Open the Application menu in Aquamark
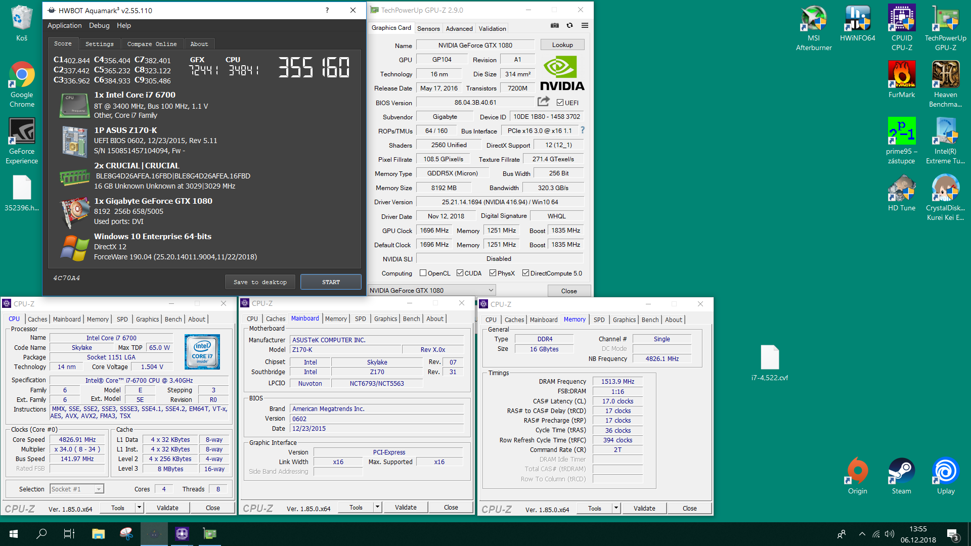Screen dimensions: 971x546 [x=64, y=25]
